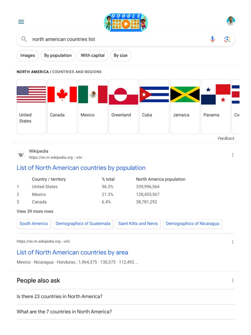The image size is (251, 335).
Task: Select the Images filter chip
Action: click(28, 56)
